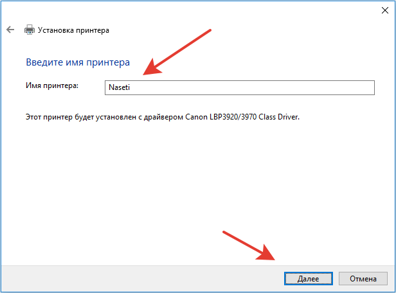Viewport: 396px width, 293px height.
Task: Click the words Class Driver in the description
Action: pos(280,118)
